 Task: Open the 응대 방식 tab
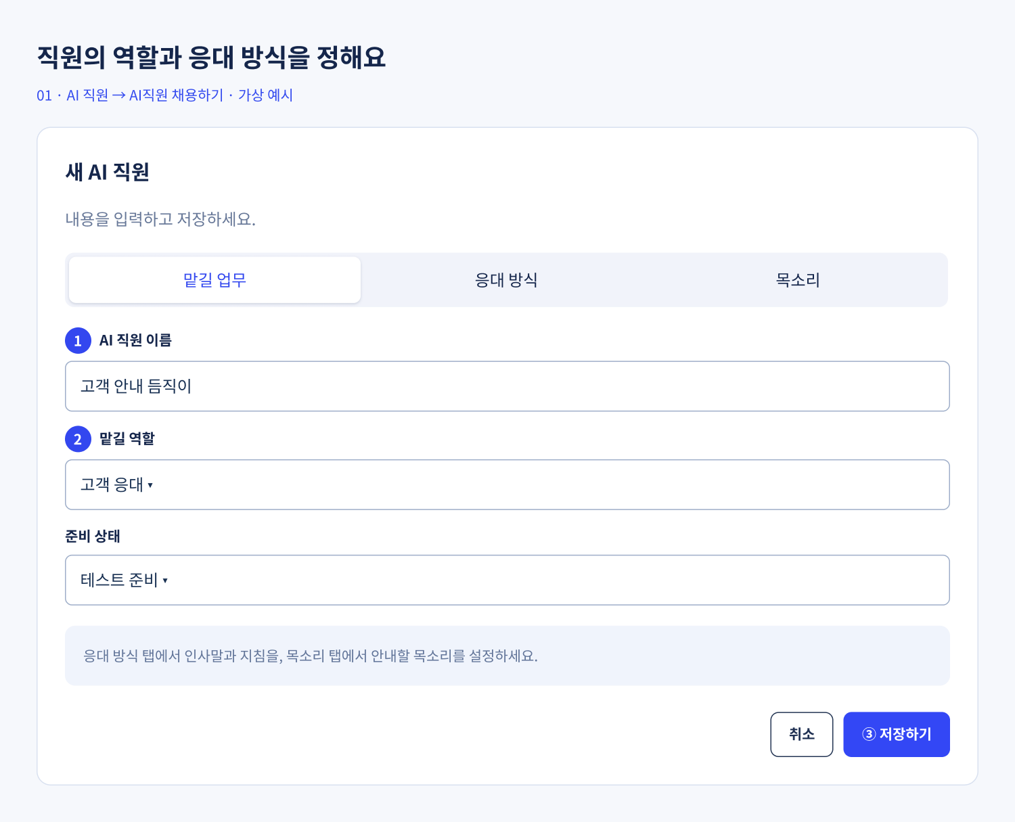(x=506, y=280)
